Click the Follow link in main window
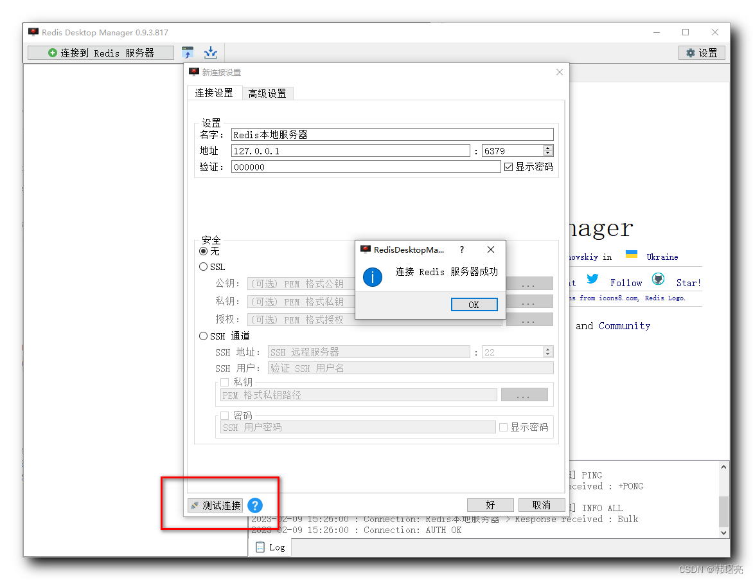This screenshot has height=580, width=753. [626, 283]
